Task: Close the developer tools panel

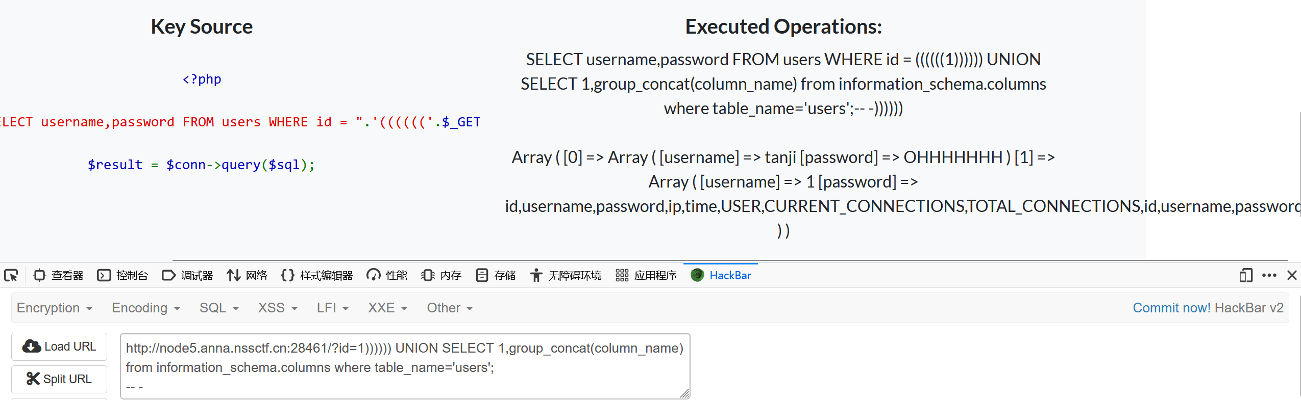Action: pyautogui.click(x=1292, y=276)
